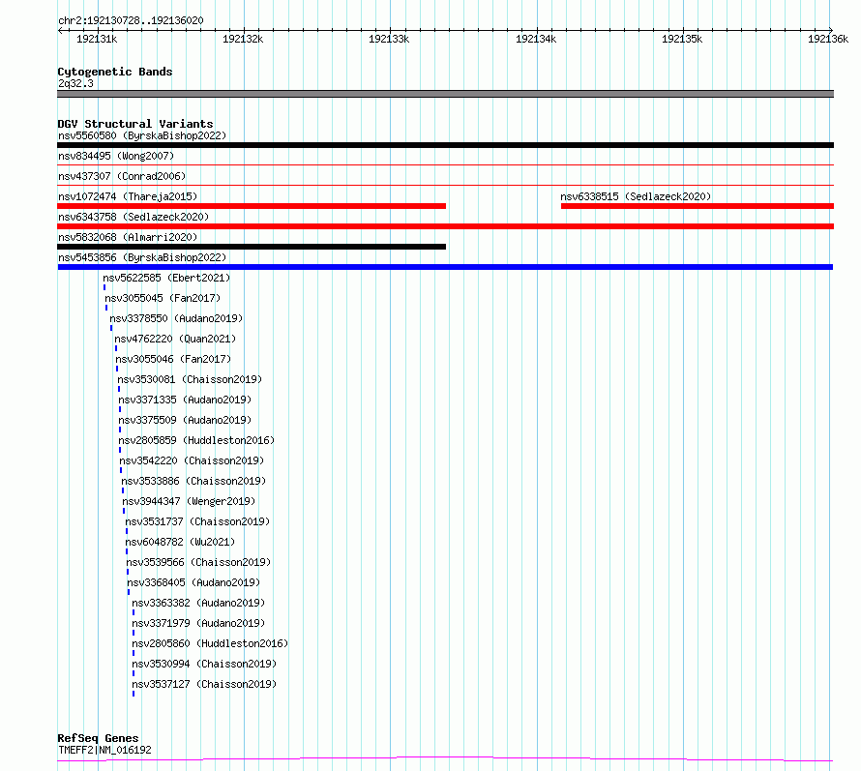Click the black bar under nsv5560580
Screen dimensions: 861x771
445,145
